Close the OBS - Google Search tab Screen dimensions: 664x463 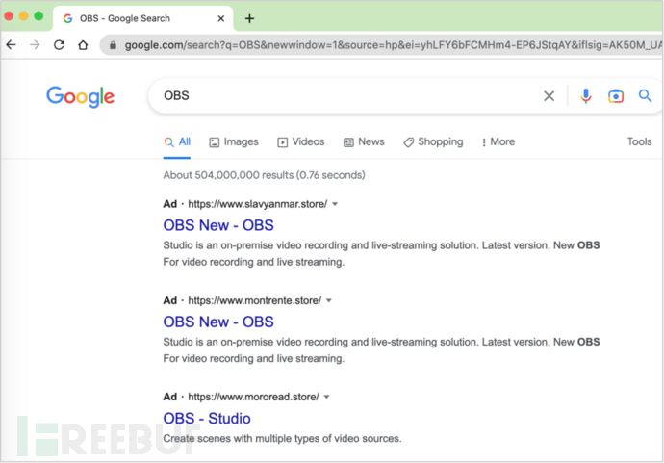point(220,18)
